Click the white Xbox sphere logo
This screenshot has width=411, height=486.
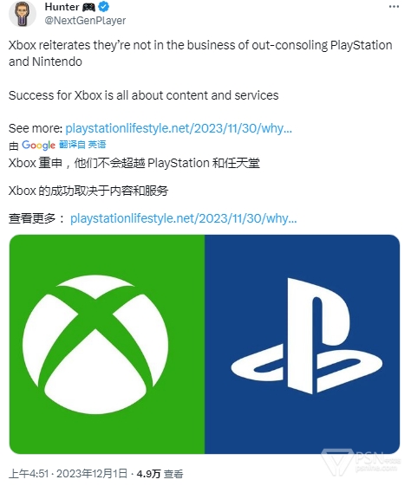point(95,344)
